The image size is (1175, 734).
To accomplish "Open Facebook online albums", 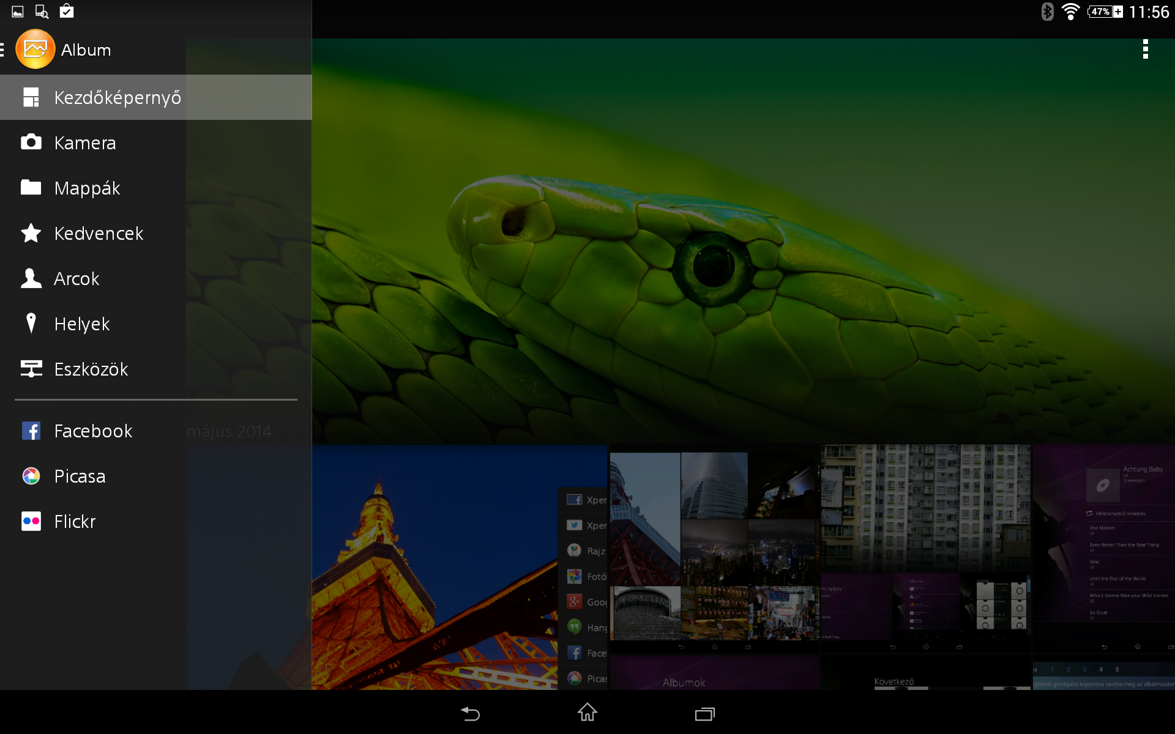I will pos(155,431).
